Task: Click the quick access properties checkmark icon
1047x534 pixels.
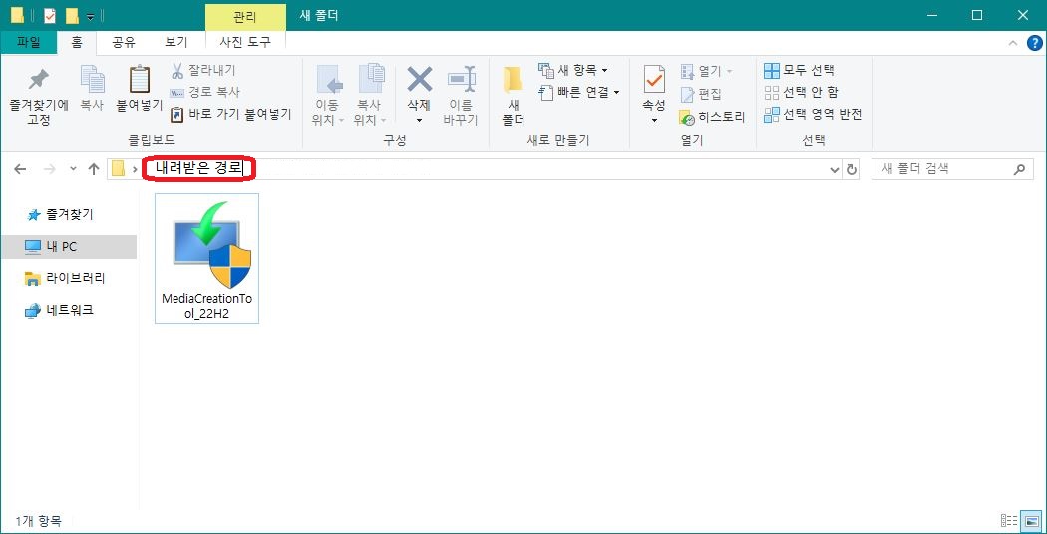Action: coord(50,15)
